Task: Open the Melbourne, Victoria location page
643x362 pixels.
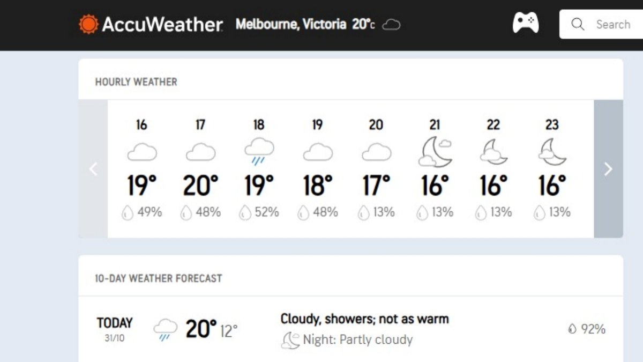Action: point(291,24)
